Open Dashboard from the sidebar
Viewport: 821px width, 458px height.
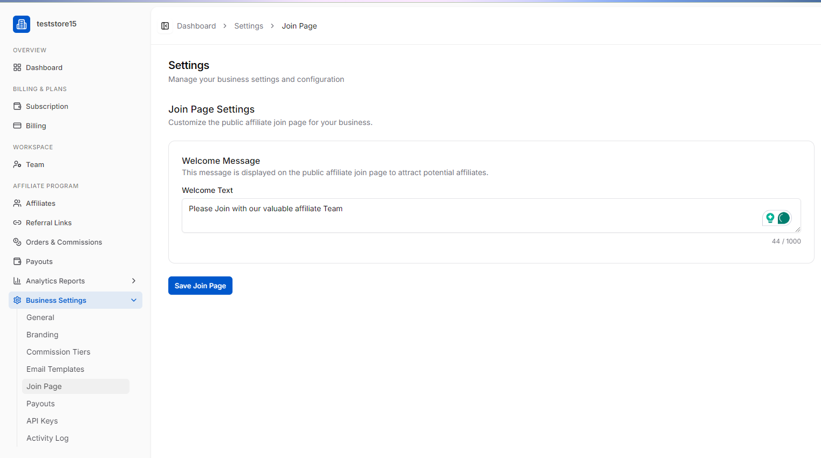pyautogui.click(x=76, y=67)
